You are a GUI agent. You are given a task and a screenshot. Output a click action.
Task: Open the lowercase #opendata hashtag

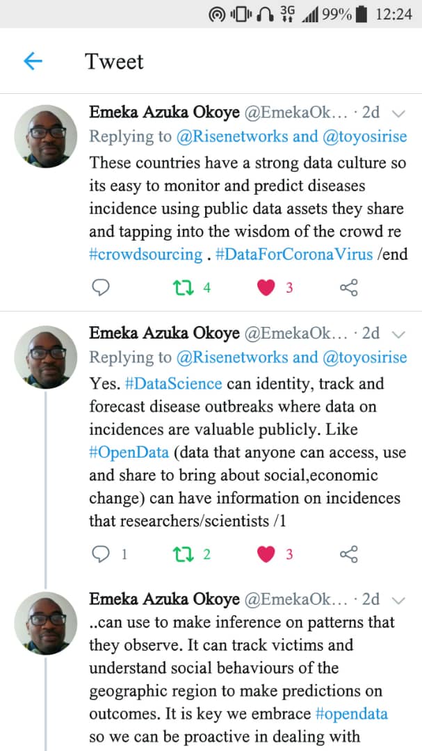coord(351,714)
